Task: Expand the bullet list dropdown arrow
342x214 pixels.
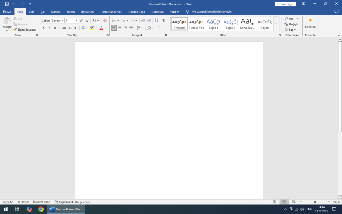Action: 118,20
